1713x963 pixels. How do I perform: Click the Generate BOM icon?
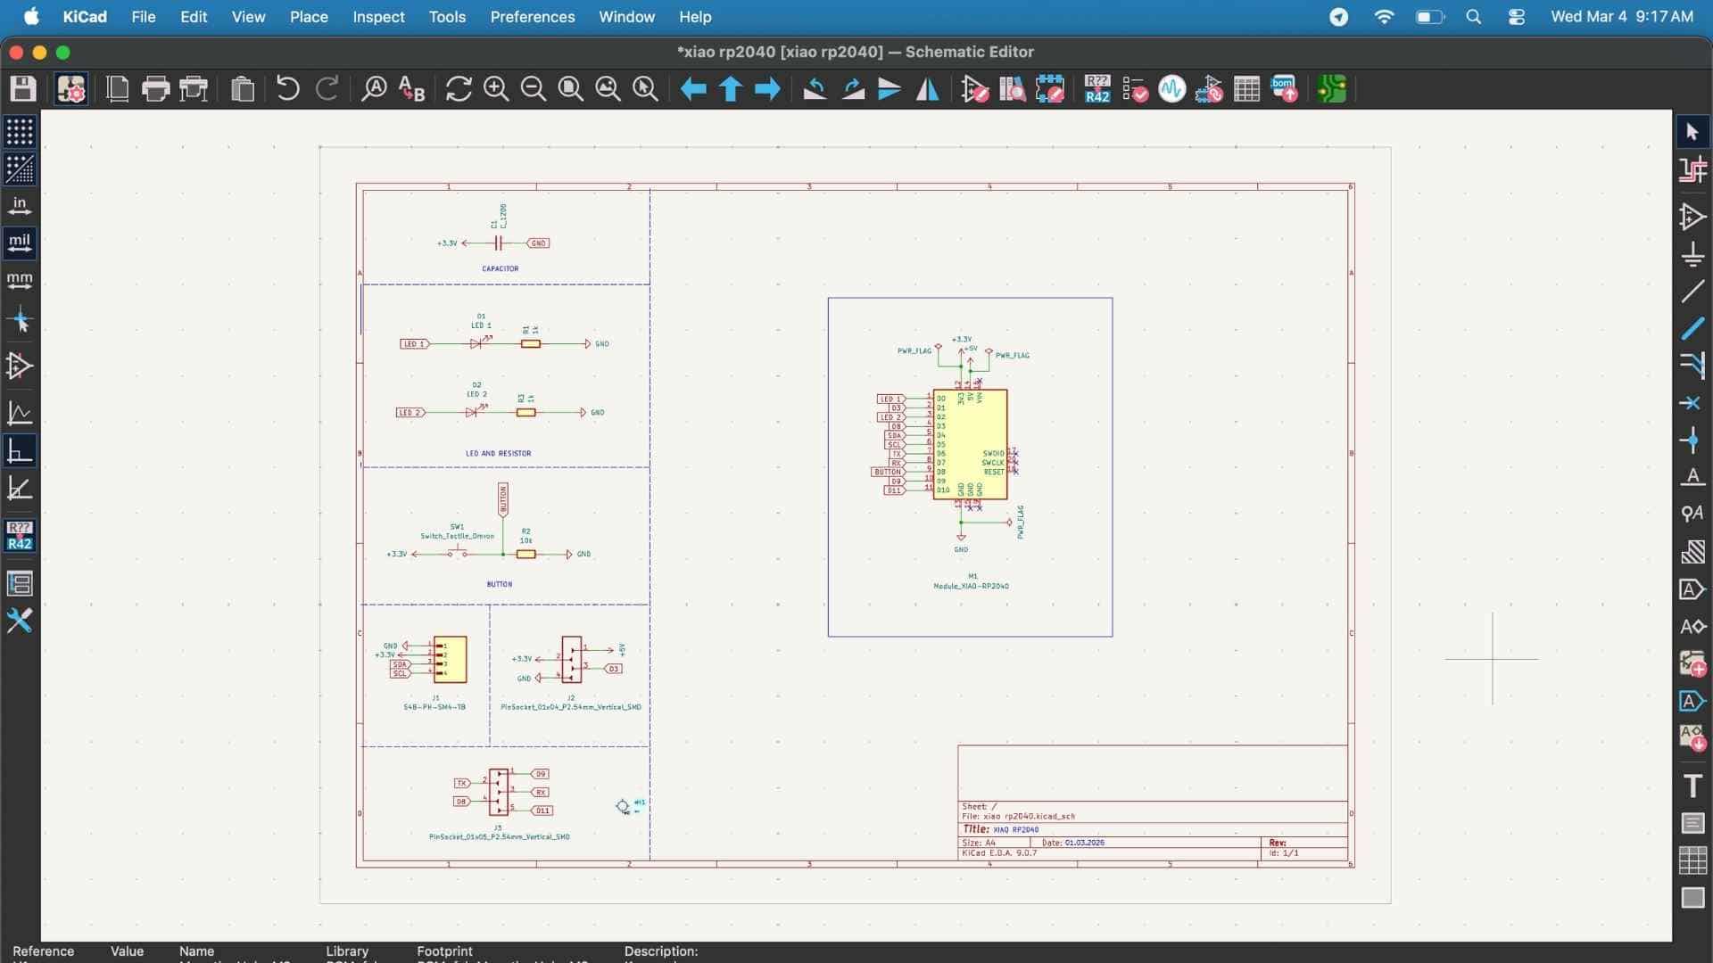pyautogui.click(x=1284, y=89)
